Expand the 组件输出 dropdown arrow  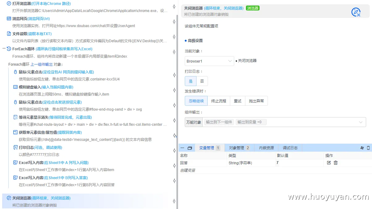point(361,122)
